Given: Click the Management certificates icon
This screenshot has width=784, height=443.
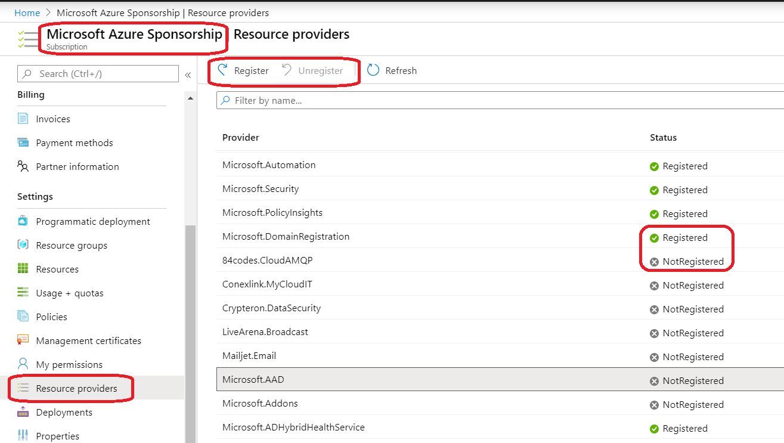Looking at the screenshot, I should (x=23, y=340).
